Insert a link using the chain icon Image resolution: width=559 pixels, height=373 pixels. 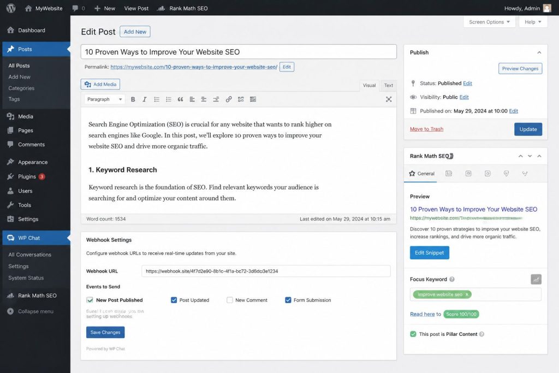coord(229,99)
